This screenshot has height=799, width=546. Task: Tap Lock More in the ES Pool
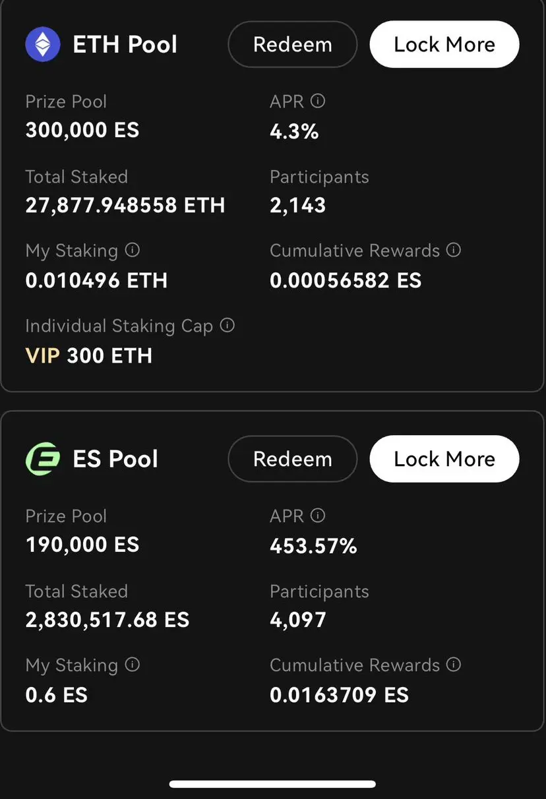coord(444,459)
